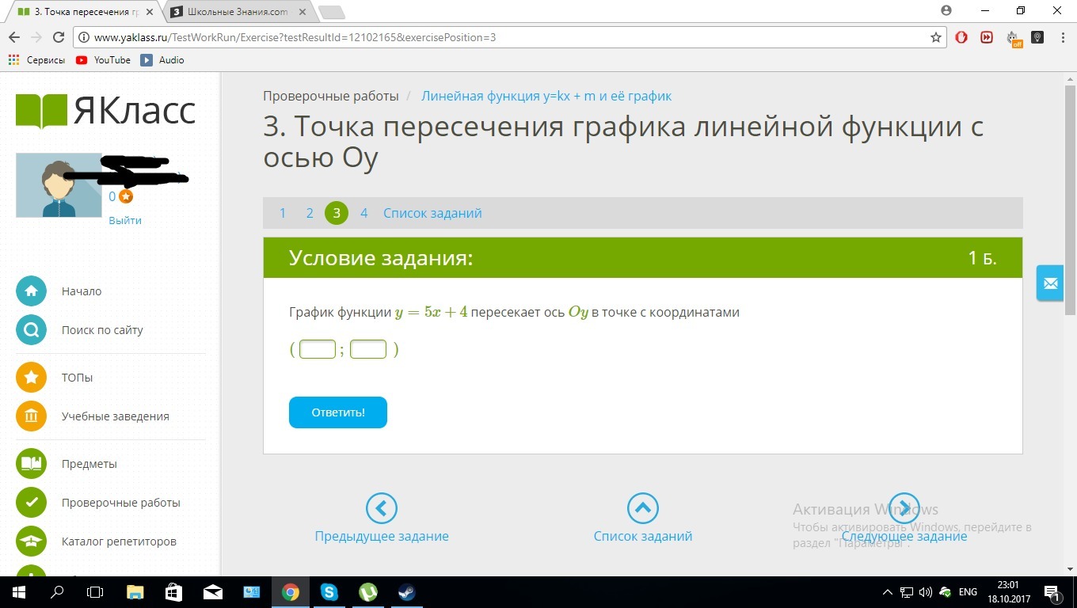Click the Учебные заведения building icon
1077x608 pixels.
31,416
